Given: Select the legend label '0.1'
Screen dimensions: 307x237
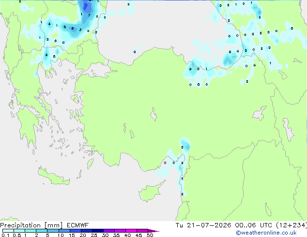Looking at the screenshot, I should (x=5, y=235).
